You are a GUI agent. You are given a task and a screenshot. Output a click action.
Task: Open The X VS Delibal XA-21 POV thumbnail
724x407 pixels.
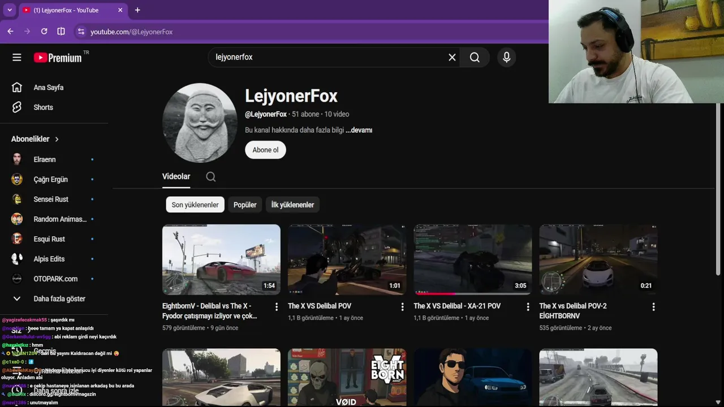(x=472, y=259)
